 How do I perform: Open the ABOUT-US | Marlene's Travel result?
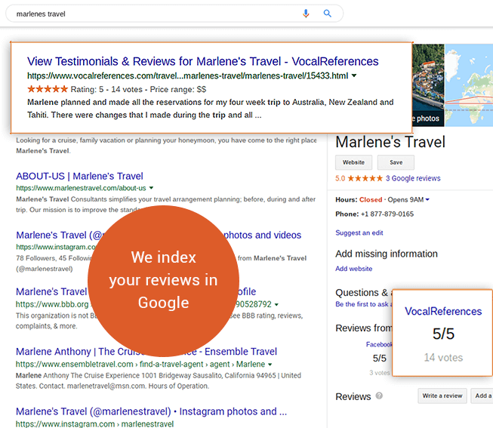[x=79, y=176]
